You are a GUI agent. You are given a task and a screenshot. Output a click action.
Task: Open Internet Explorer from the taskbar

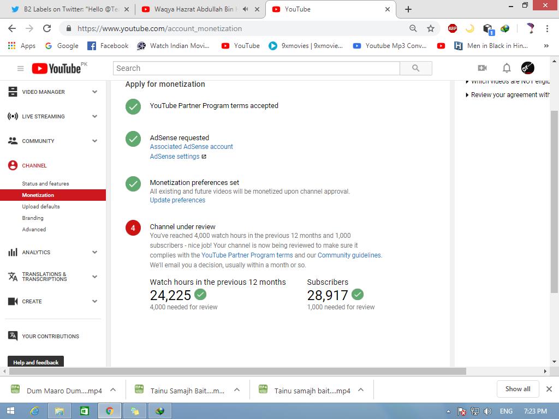[34, 411]
